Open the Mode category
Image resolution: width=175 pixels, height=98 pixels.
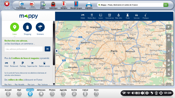point(128,16)
